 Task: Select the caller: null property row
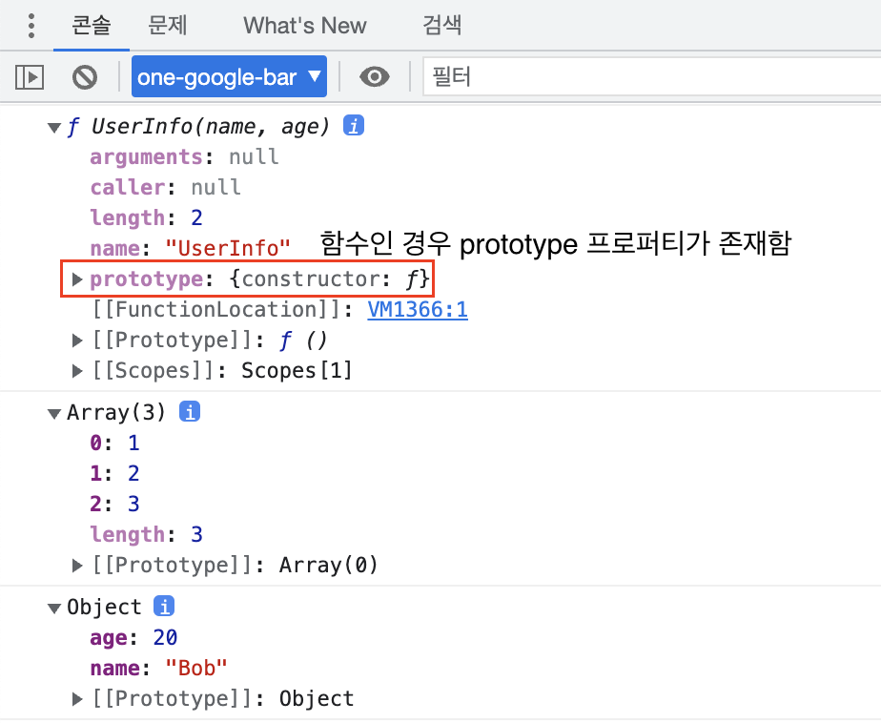pos(166,187)
